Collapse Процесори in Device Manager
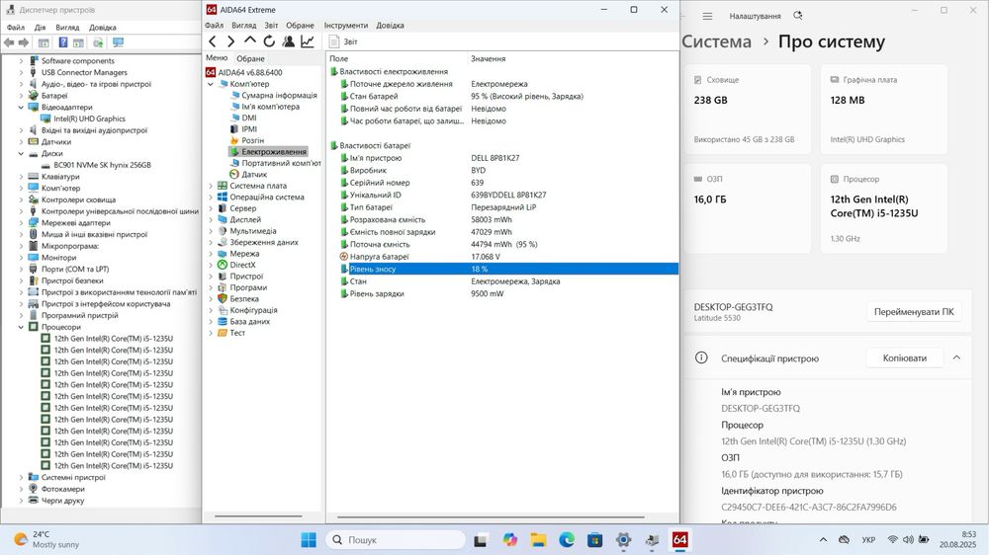989x555 pixels. pos(21,327)
